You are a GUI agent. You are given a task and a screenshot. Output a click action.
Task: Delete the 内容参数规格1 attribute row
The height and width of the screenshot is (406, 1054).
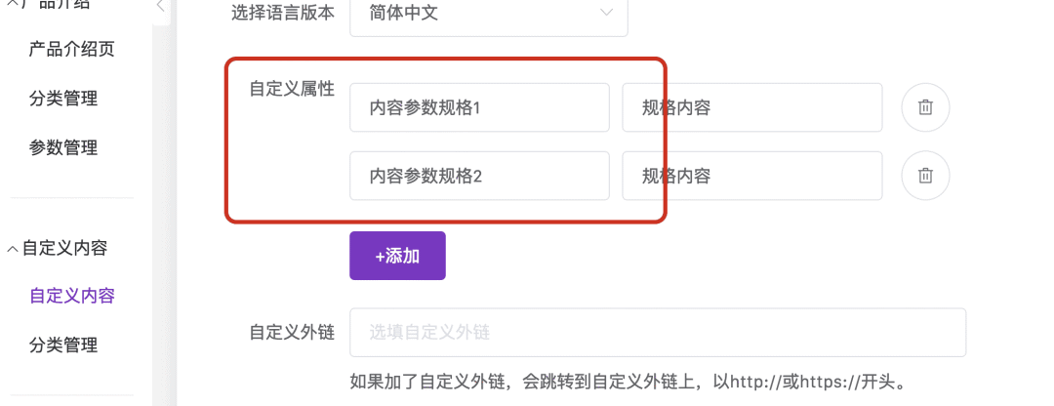[925, 107]
